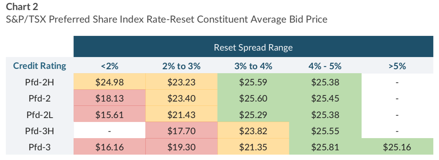Click the Reset Spread Range header

tap(253, 47)
